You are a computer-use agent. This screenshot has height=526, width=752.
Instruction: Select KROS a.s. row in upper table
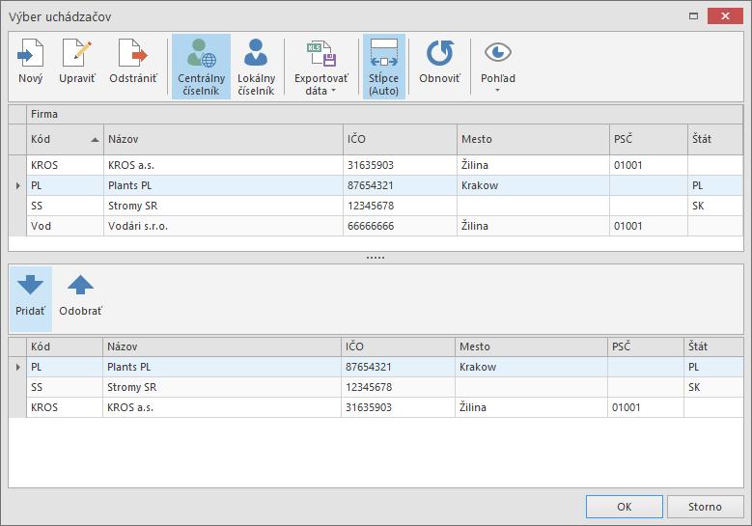click(384, 165)
